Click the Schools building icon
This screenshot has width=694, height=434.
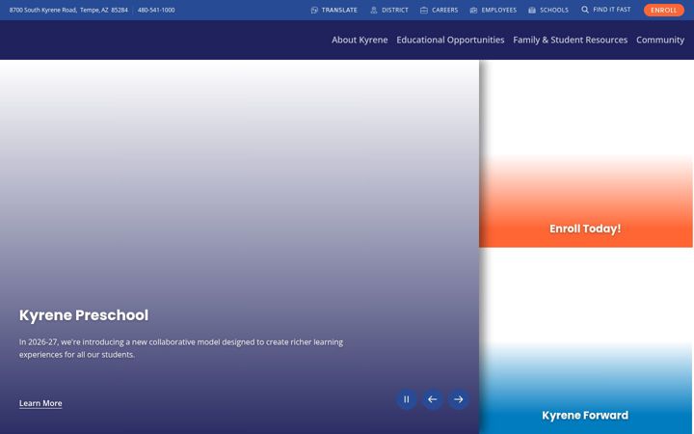(x=532, y=10)
